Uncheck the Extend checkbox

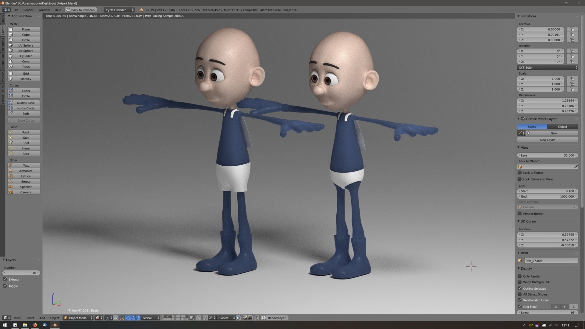[x=5, y=279]
